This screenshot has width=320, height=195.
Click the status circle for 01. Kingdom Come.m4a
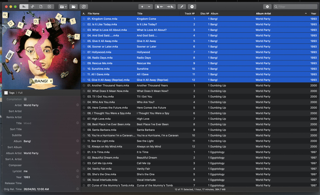pos(84,19)
